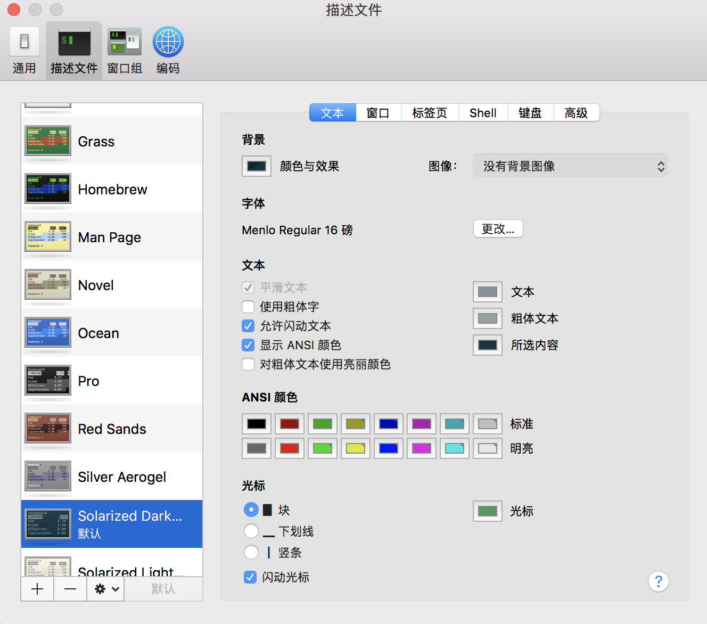Open background 颜色与效果 color well
707x624 pixels.
coord(257,166)
